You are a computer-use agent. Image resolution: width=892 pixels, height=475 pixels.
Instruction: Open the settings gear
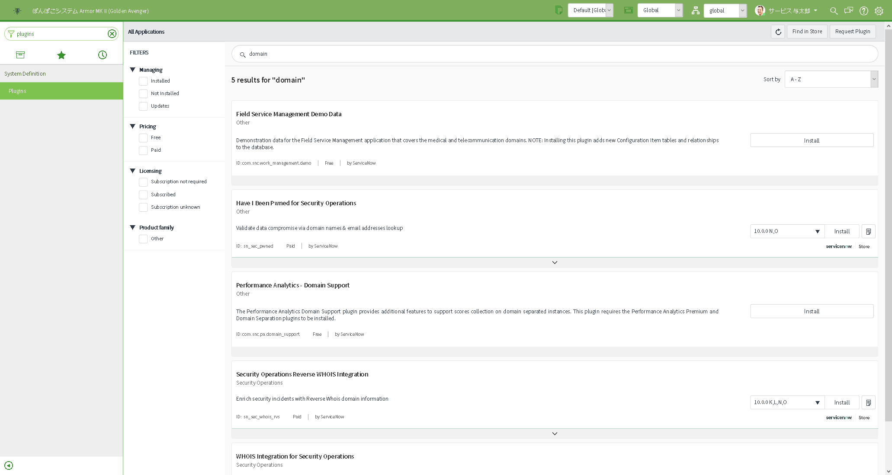(879, 10)
